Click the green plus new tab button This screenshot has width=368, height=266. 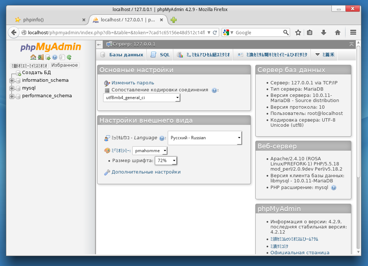(x=174, y=20)
